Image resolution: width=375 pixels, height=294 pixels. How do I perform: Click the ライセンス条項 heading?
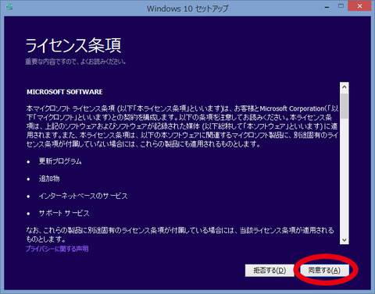[x=73, y=45]
